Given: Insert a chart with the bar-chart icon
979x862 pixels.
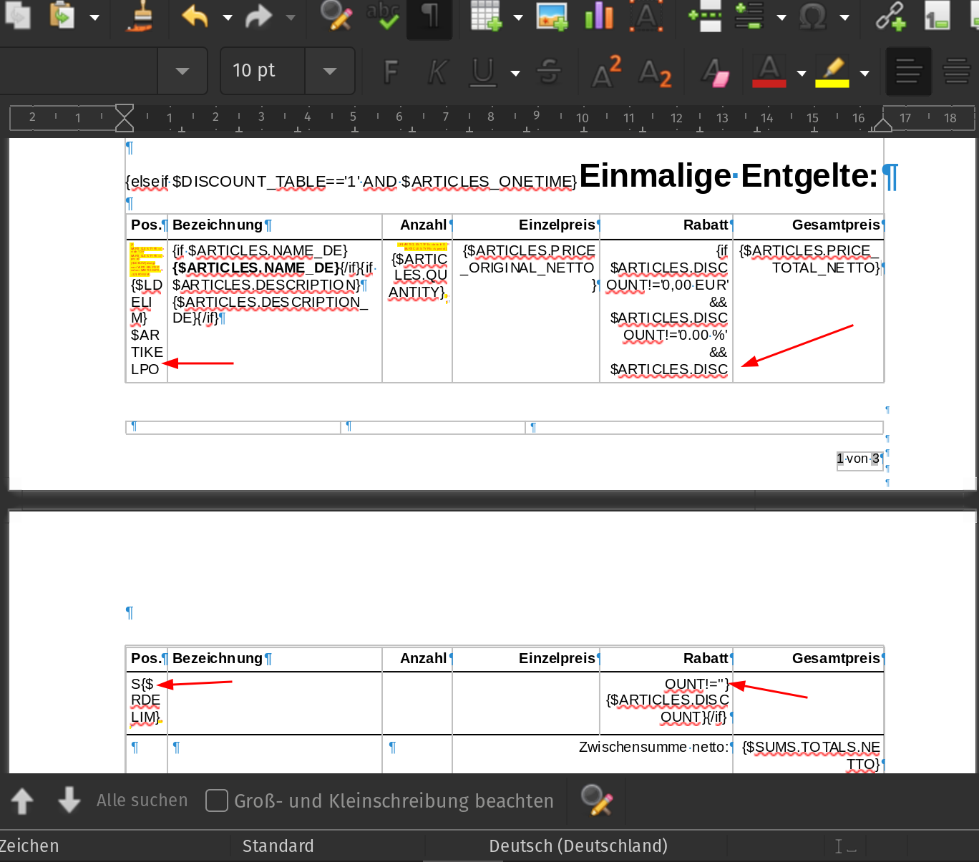Looking at the screenshot, I should (x=599, y=16).
